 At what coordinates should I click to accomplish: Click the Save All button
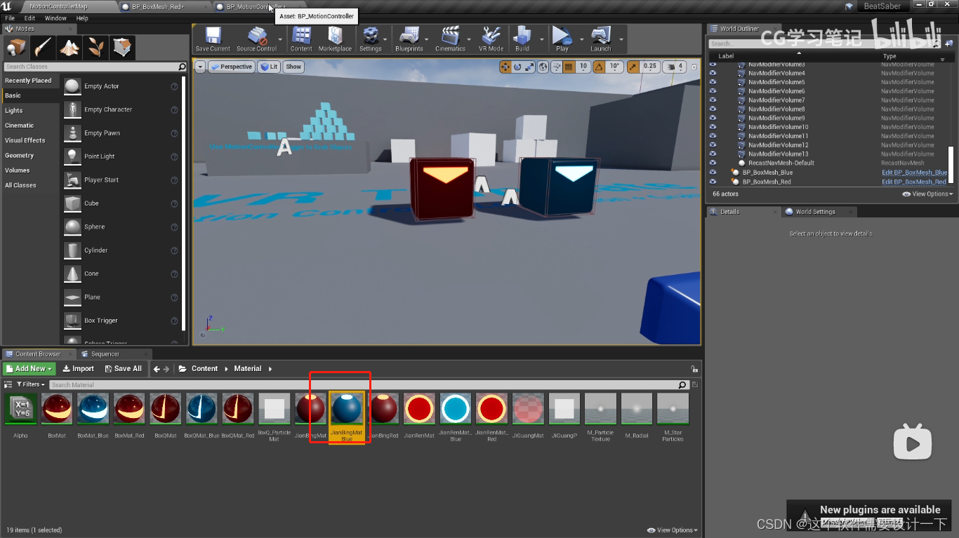click(x=123, y=368)
